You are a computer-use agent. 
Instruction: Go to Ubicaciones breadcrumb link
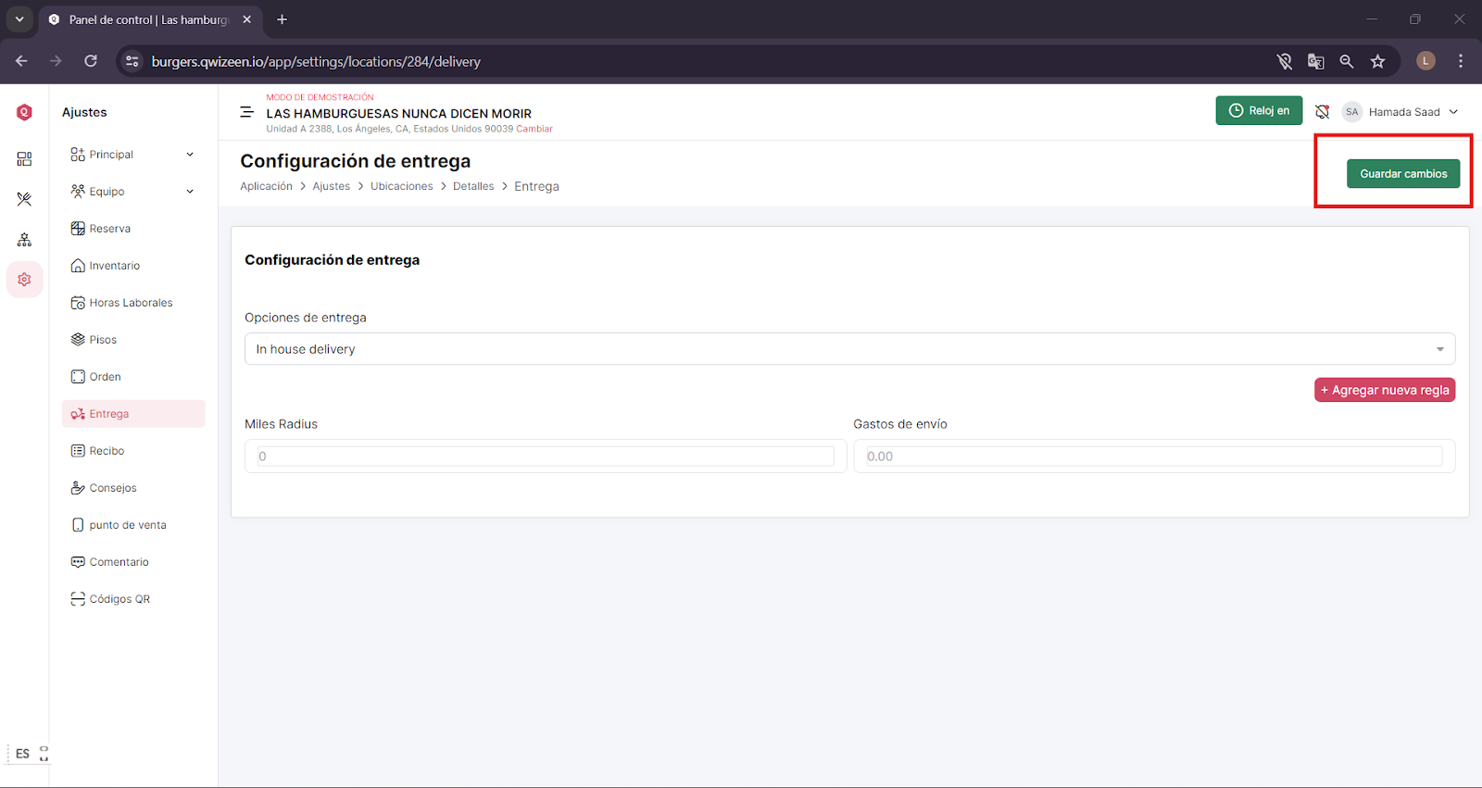click(402, 186)
